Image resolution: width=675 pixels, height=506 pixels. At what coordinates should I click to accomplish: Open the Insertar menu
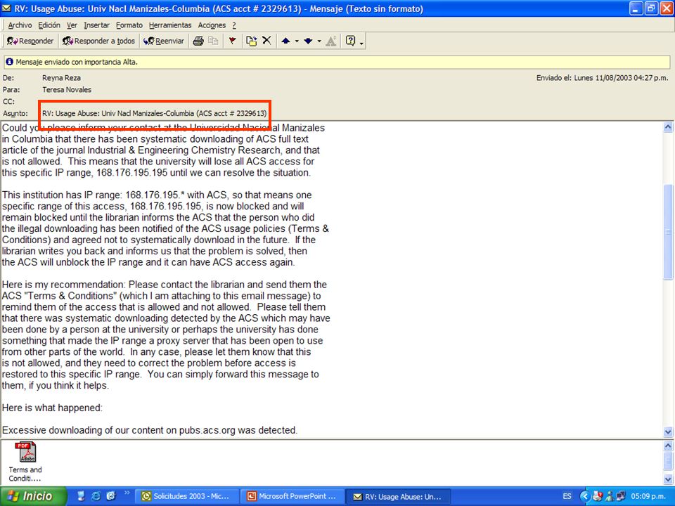pyautogui.click(x=96, y=25)
